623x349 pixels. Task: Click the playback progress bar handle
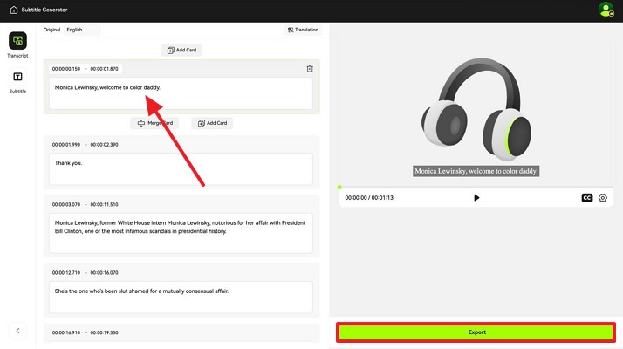pyautogui.click(x=339, y=187)
